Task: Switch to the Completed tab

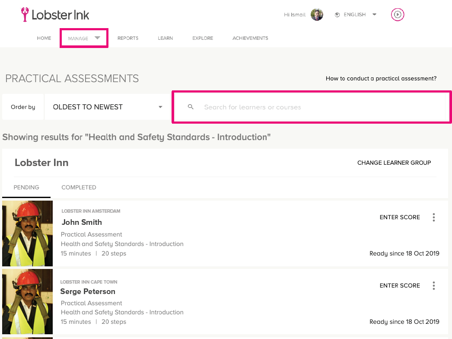Action: [x=79, y=188]
